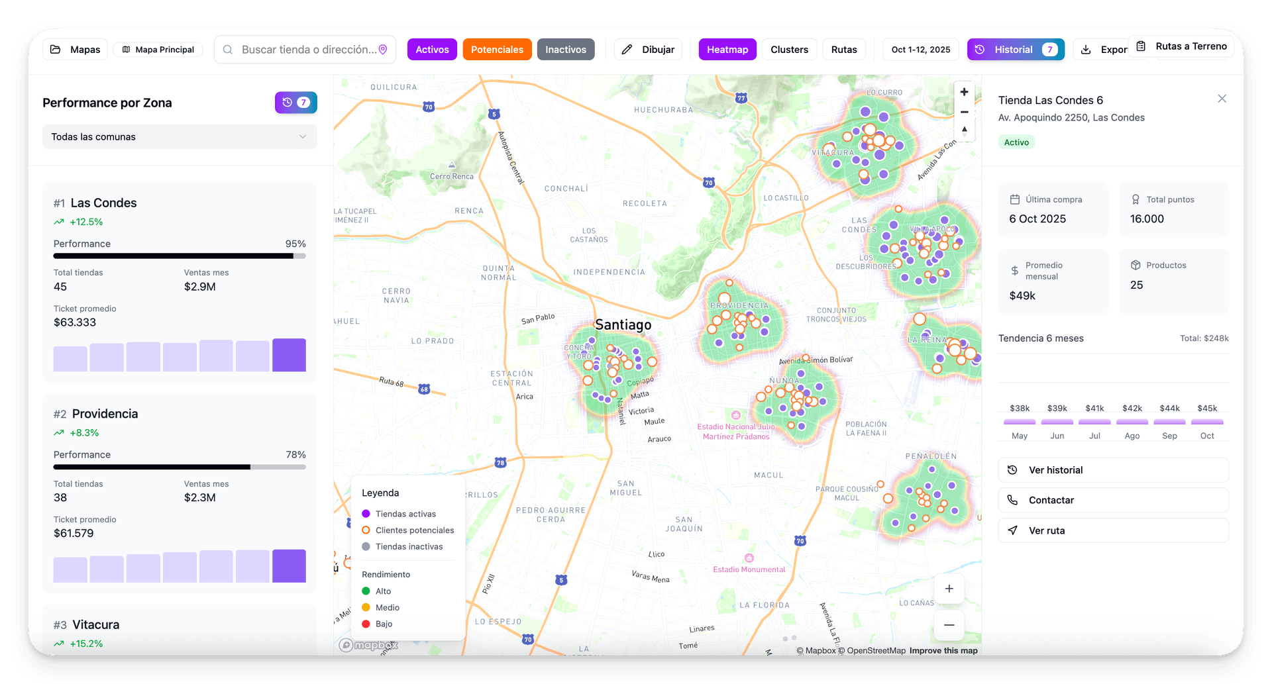Select the Rutas view
Screen dimensions: 1272x684
point(844,49)
